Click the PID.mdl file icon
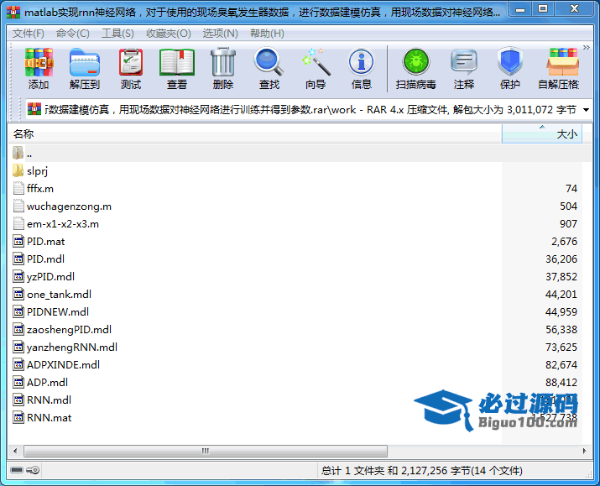Viewport: 600px width, 486px height. (x=18, y=259)
